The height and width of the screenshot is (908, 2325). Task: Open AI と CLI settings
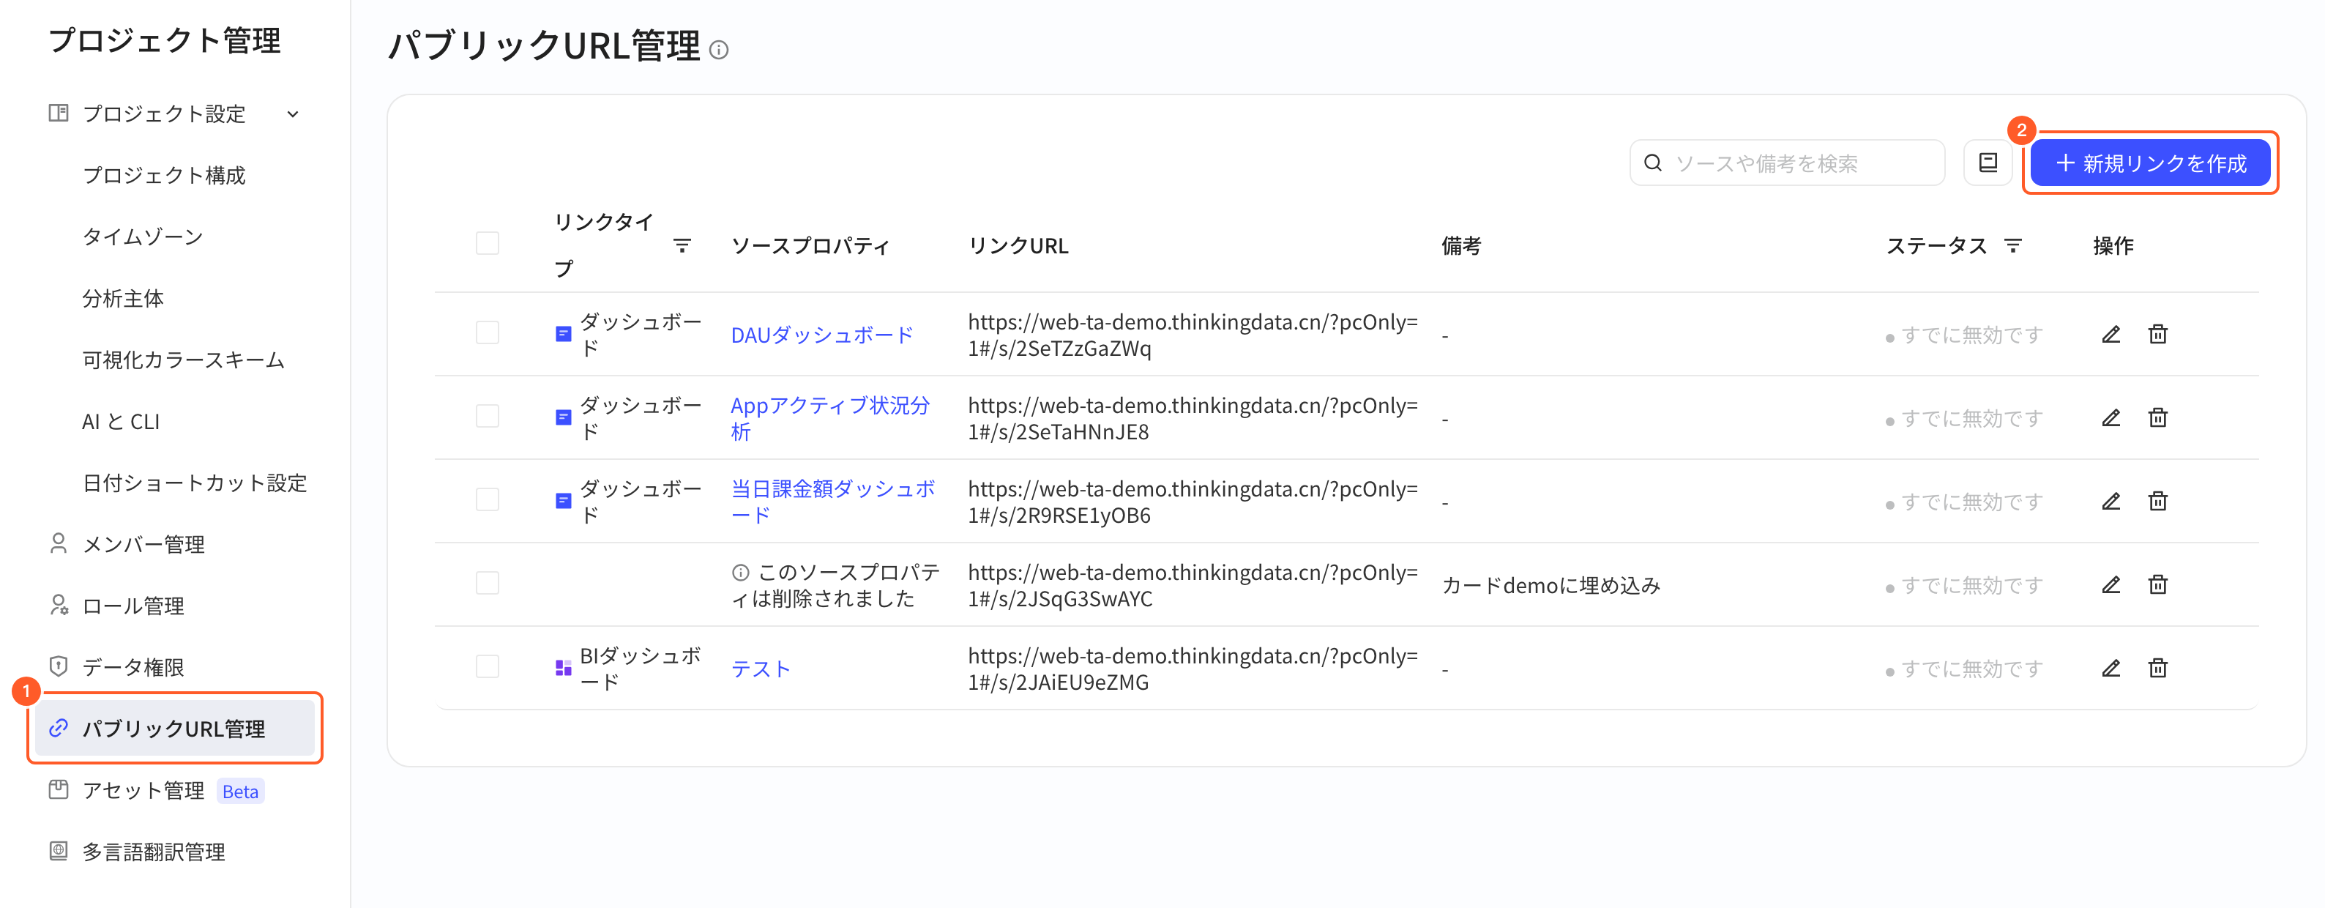[x=121, y=422]
